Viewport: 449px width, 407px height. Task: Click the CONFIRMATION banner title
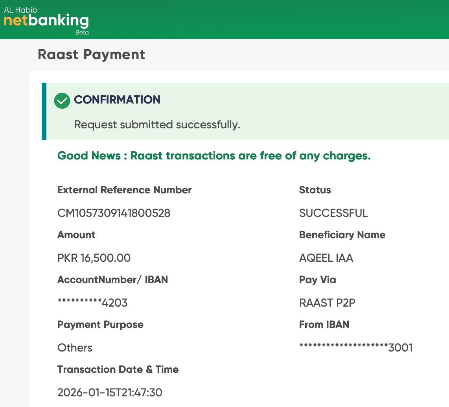(117, 100)
